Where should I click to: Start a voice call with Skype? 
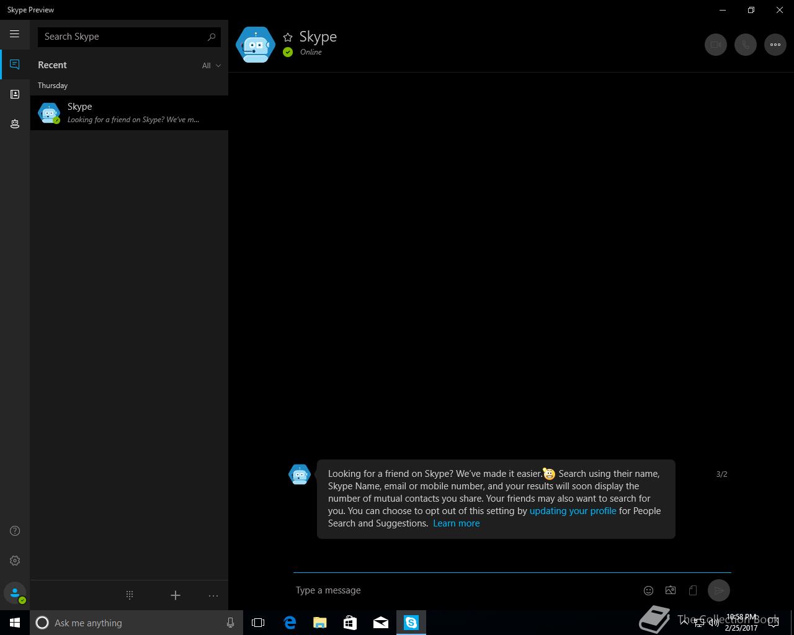(x=746, y=45)
